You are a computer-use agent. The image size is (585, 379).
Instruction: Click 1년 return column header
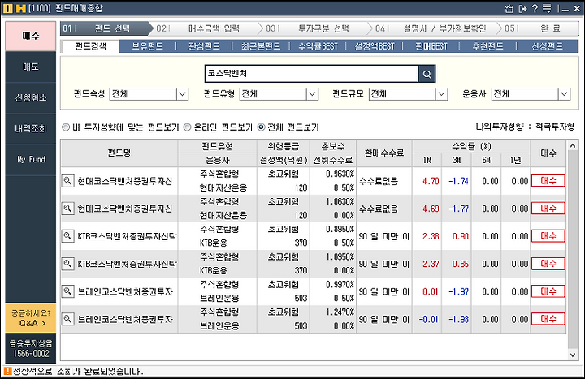[x=516, y=160]
